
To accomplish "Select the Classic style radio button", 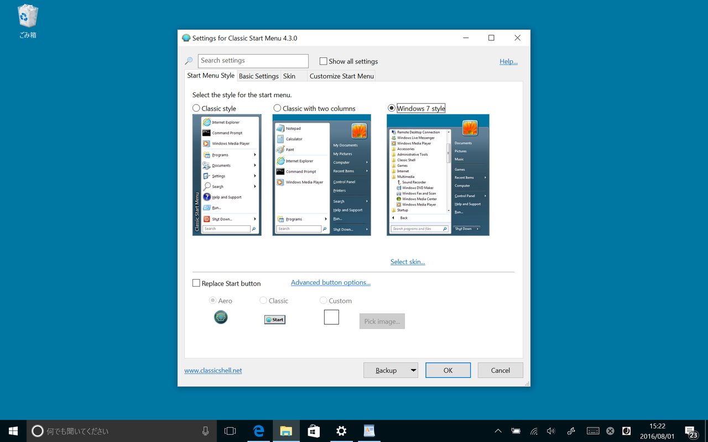I will click(x=196, y=108).
